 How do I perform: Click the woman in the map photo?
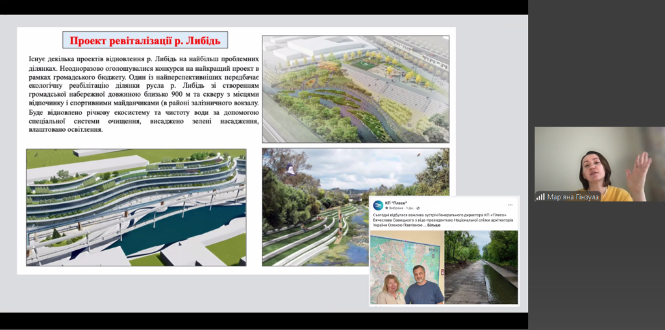pos(392,290)
